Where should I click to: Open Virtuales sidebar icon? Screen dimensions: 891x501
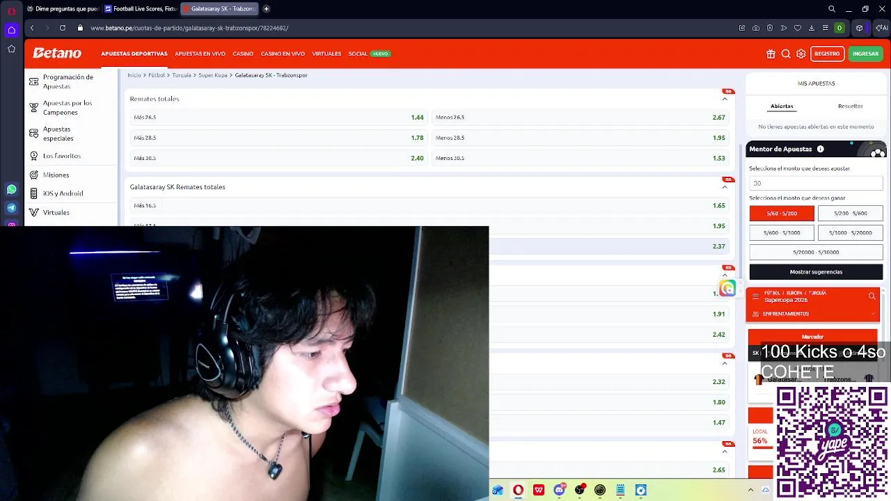tap(33, 212)
